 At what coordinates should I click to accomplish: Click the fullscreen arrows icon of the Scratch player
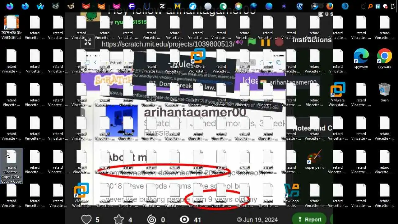point(88,43)
